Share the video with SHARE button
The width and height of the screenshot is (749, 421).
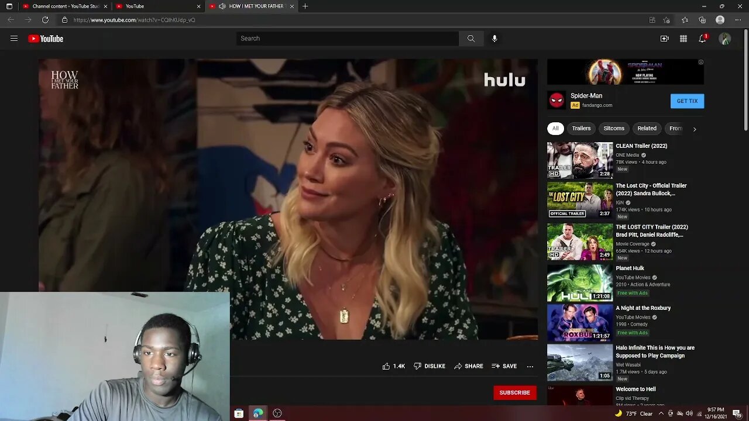(469, 366)
